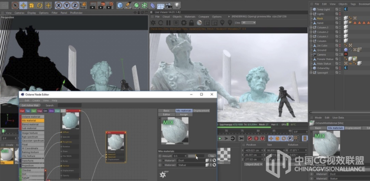Filter nodes by Ems category
Viewport: 370px width, 181px height.
[51, 111]
